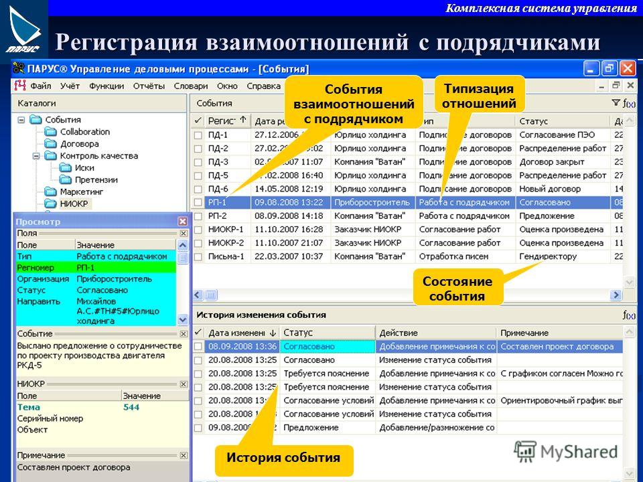
Task: Open the Файл menu
Action: (x=41, y=86)
